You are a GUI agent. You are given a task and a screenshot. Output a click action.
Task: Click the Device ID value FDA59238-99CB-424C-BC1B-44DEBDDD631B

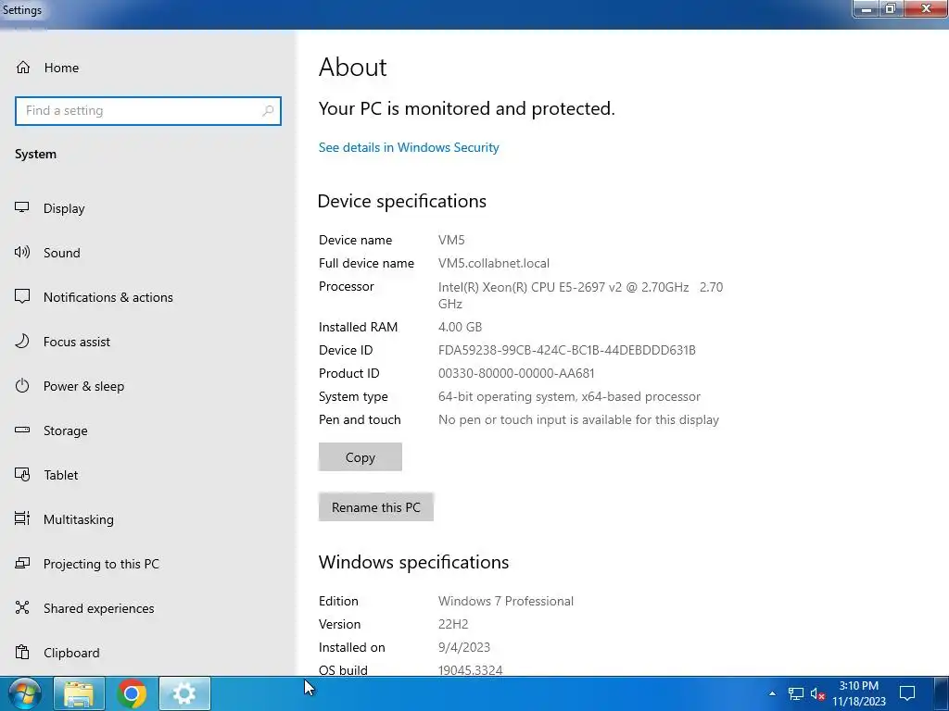[x=567, y=350]
